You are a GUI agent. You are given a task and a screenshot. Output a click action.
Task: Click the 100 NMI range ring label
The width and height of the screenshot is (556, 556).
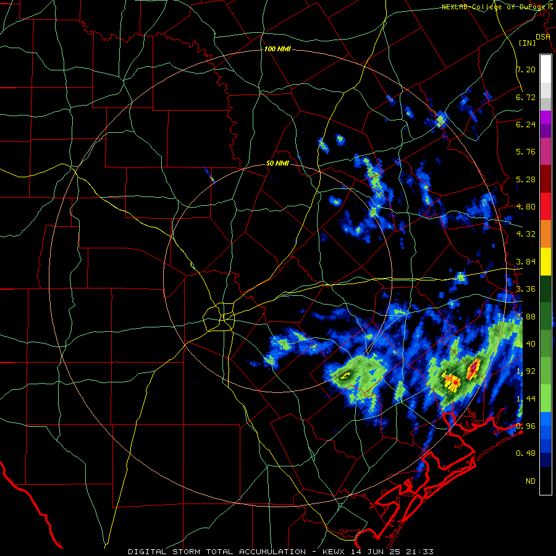point(277,49)
